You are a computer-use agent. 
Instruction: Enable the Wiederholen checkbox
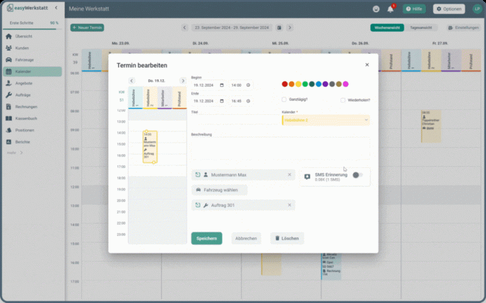tap(343, 100)
